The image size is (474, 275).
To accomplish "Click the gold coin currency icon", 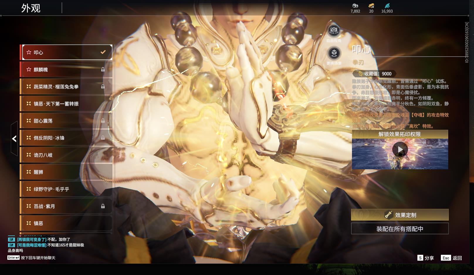I will (355, 6).
